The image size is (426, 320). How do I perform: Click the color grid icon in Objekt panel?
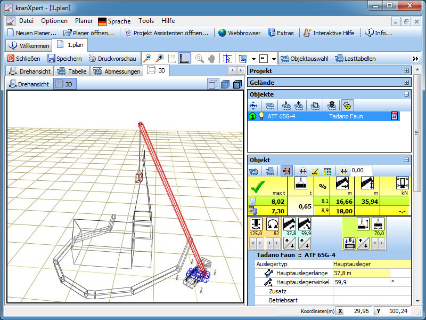coord(327,171)
